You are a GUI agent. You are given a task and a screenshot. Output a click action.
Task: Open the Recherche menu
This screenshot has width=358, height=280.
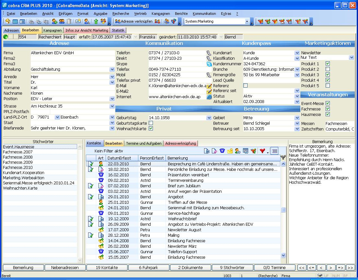pyautogui.click(x=121, y=14)
